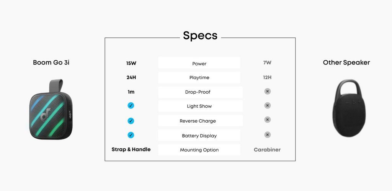The height and width of the screenshot is (191, 392).
Task: Click the Battery Display row label
Action: [x=201, y=135]
